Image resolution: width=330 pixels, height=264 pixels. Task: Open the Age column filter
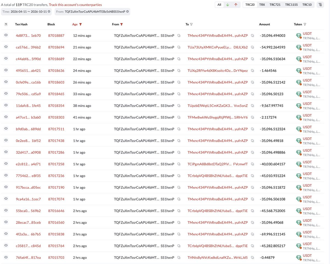click(x=80, y=24)
